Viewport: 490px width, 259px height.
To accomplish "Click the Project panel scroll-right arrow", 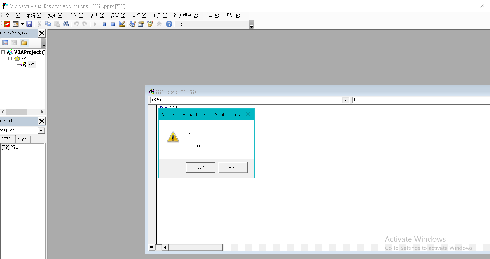I will click(42, 112).
